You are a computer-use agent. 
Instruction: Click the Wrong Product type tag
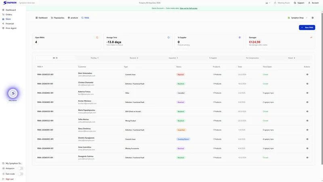click(x=130, y=121)
